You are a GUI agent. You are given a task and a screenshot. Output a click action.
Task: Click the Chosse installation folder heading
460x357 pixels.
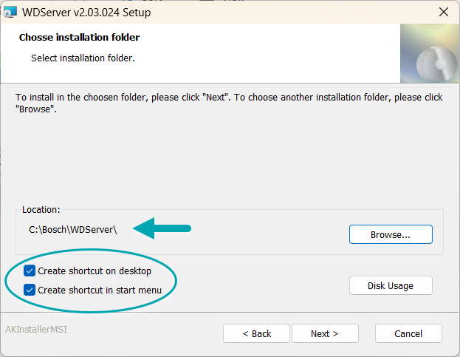[x=79, y=37]
